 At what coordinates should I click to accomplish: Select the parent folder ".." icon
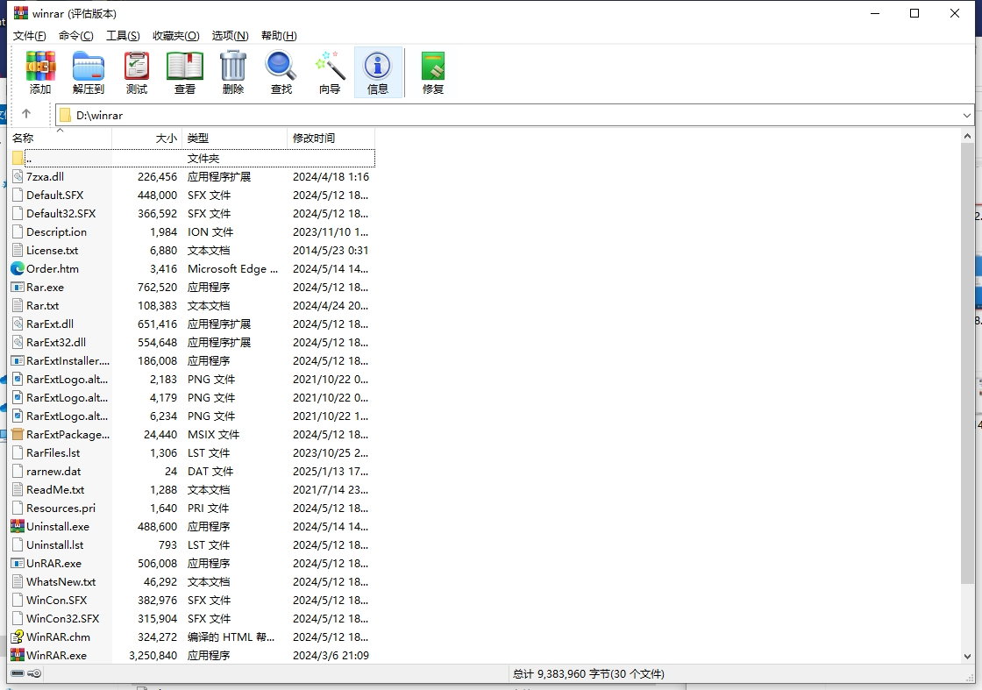18,159
